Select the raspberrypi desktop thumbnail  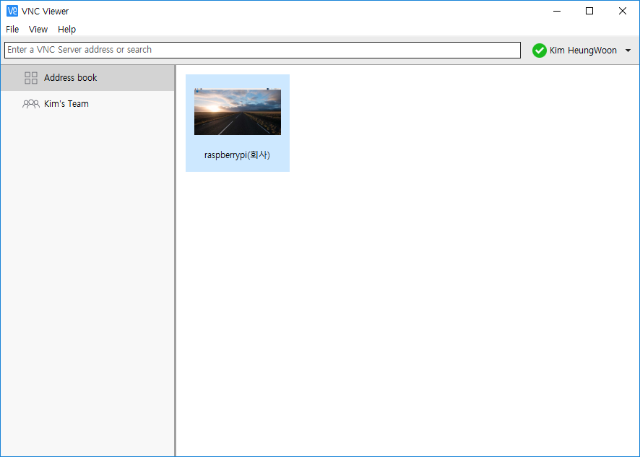pyautogui.click(x=238, y=111)
